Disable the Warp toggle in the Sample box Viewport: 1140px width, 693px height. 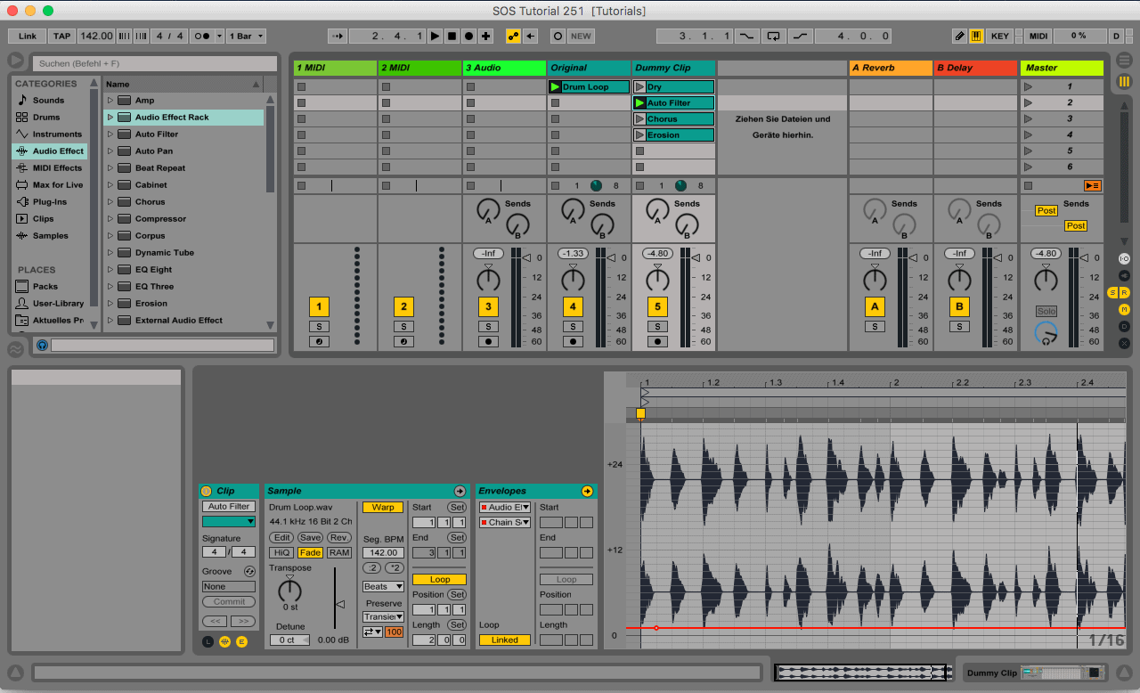[x=382, y=507]
